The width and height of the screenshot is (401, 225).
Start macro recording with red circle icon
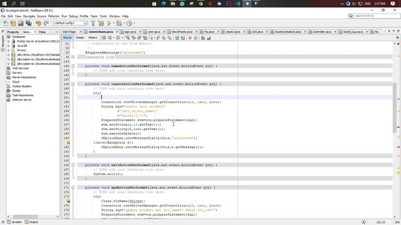(x=190, y=37)
